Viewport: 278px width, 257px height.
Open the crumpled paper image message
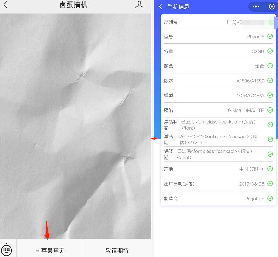75,126
